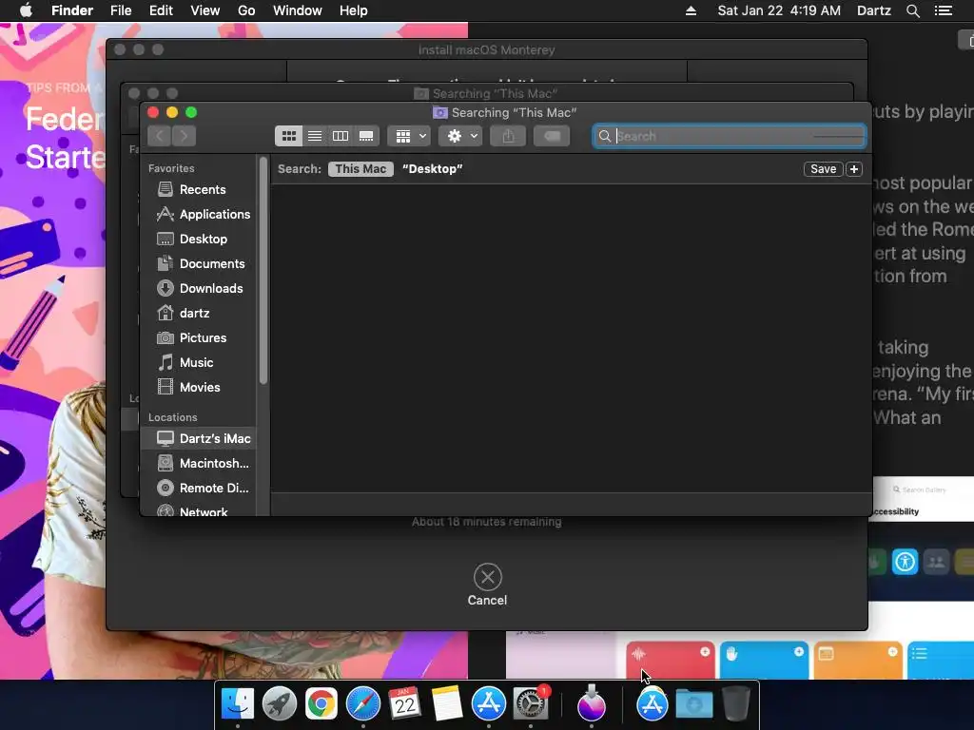The width and height of the screenshot is (974, 730).
Task: Add search criteria with plus button
Action: pos(854,169)
